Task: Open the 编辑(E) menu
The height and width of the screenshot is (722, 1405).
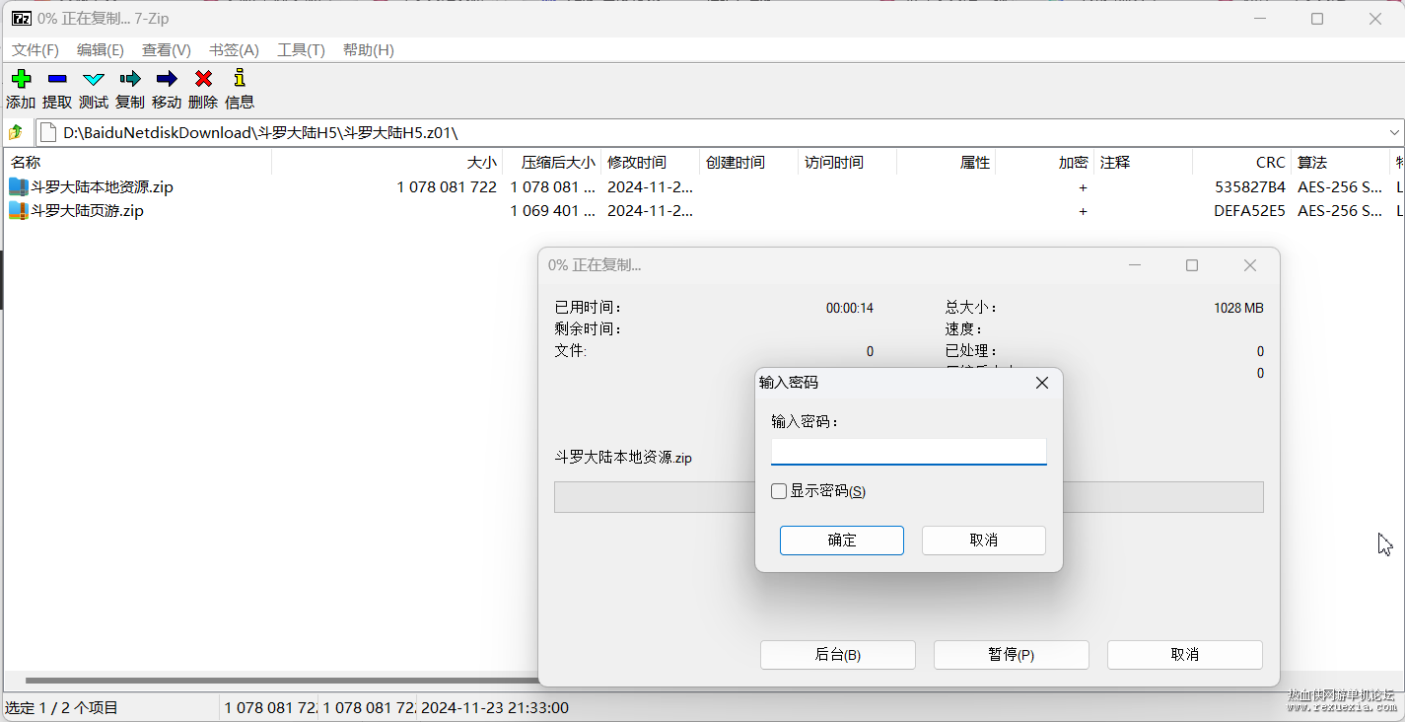Action: tap(101, 50)
